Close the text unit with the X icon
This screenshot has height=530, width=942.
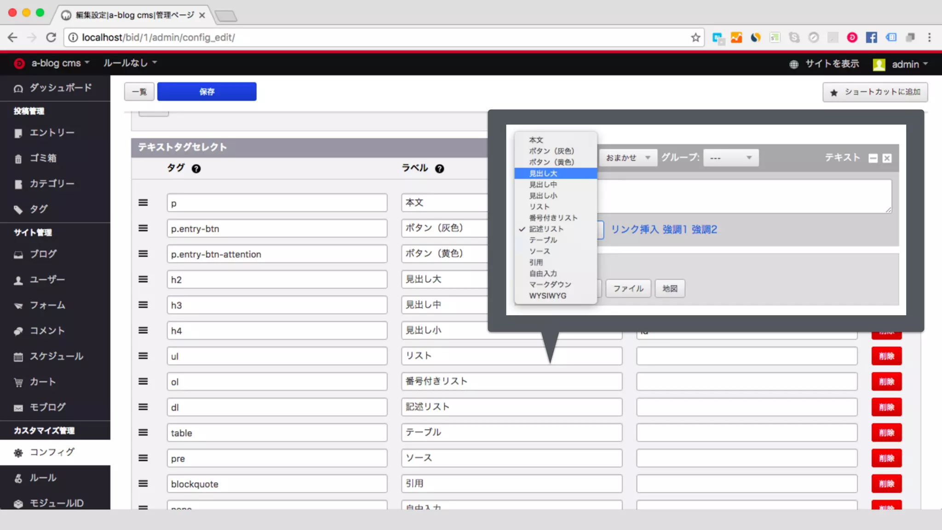tap(887, 158)
